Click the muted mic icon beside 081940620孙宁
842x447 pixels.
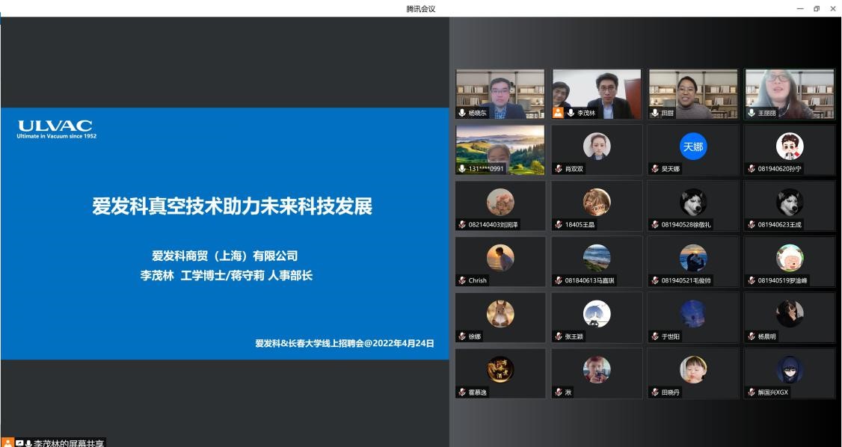[x=752, y=168]
